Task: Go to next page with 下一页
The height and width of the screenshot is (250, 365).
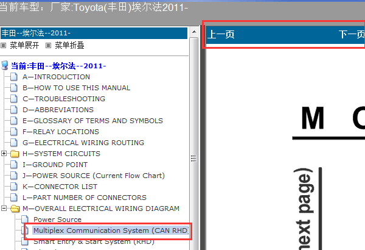Action: pos(352,34)
